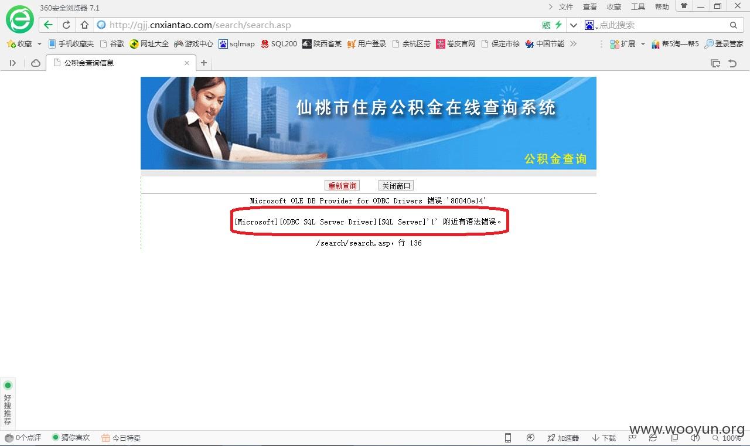Click the clock-like speed icon in the status bar
750x446 pixels.
pyautogui.click(x=530, y=438)
